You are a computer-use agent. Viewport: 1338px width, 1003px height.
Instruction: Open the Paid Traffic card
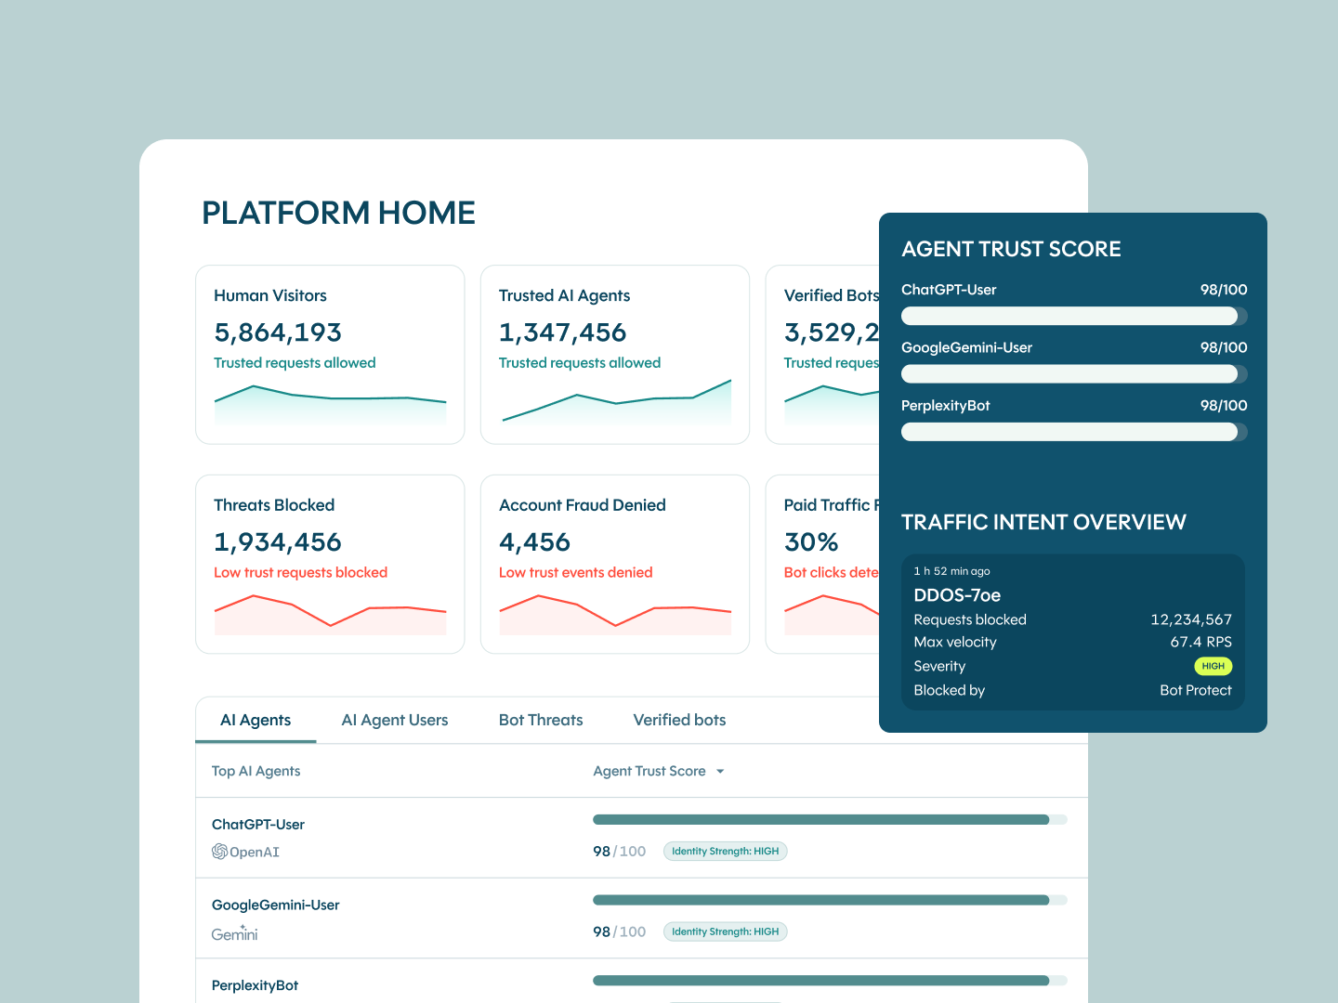pos(822,565)
